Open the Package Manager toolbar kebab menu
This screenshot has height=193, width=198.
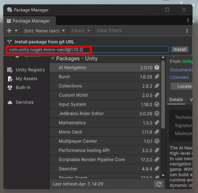(187, 31)
